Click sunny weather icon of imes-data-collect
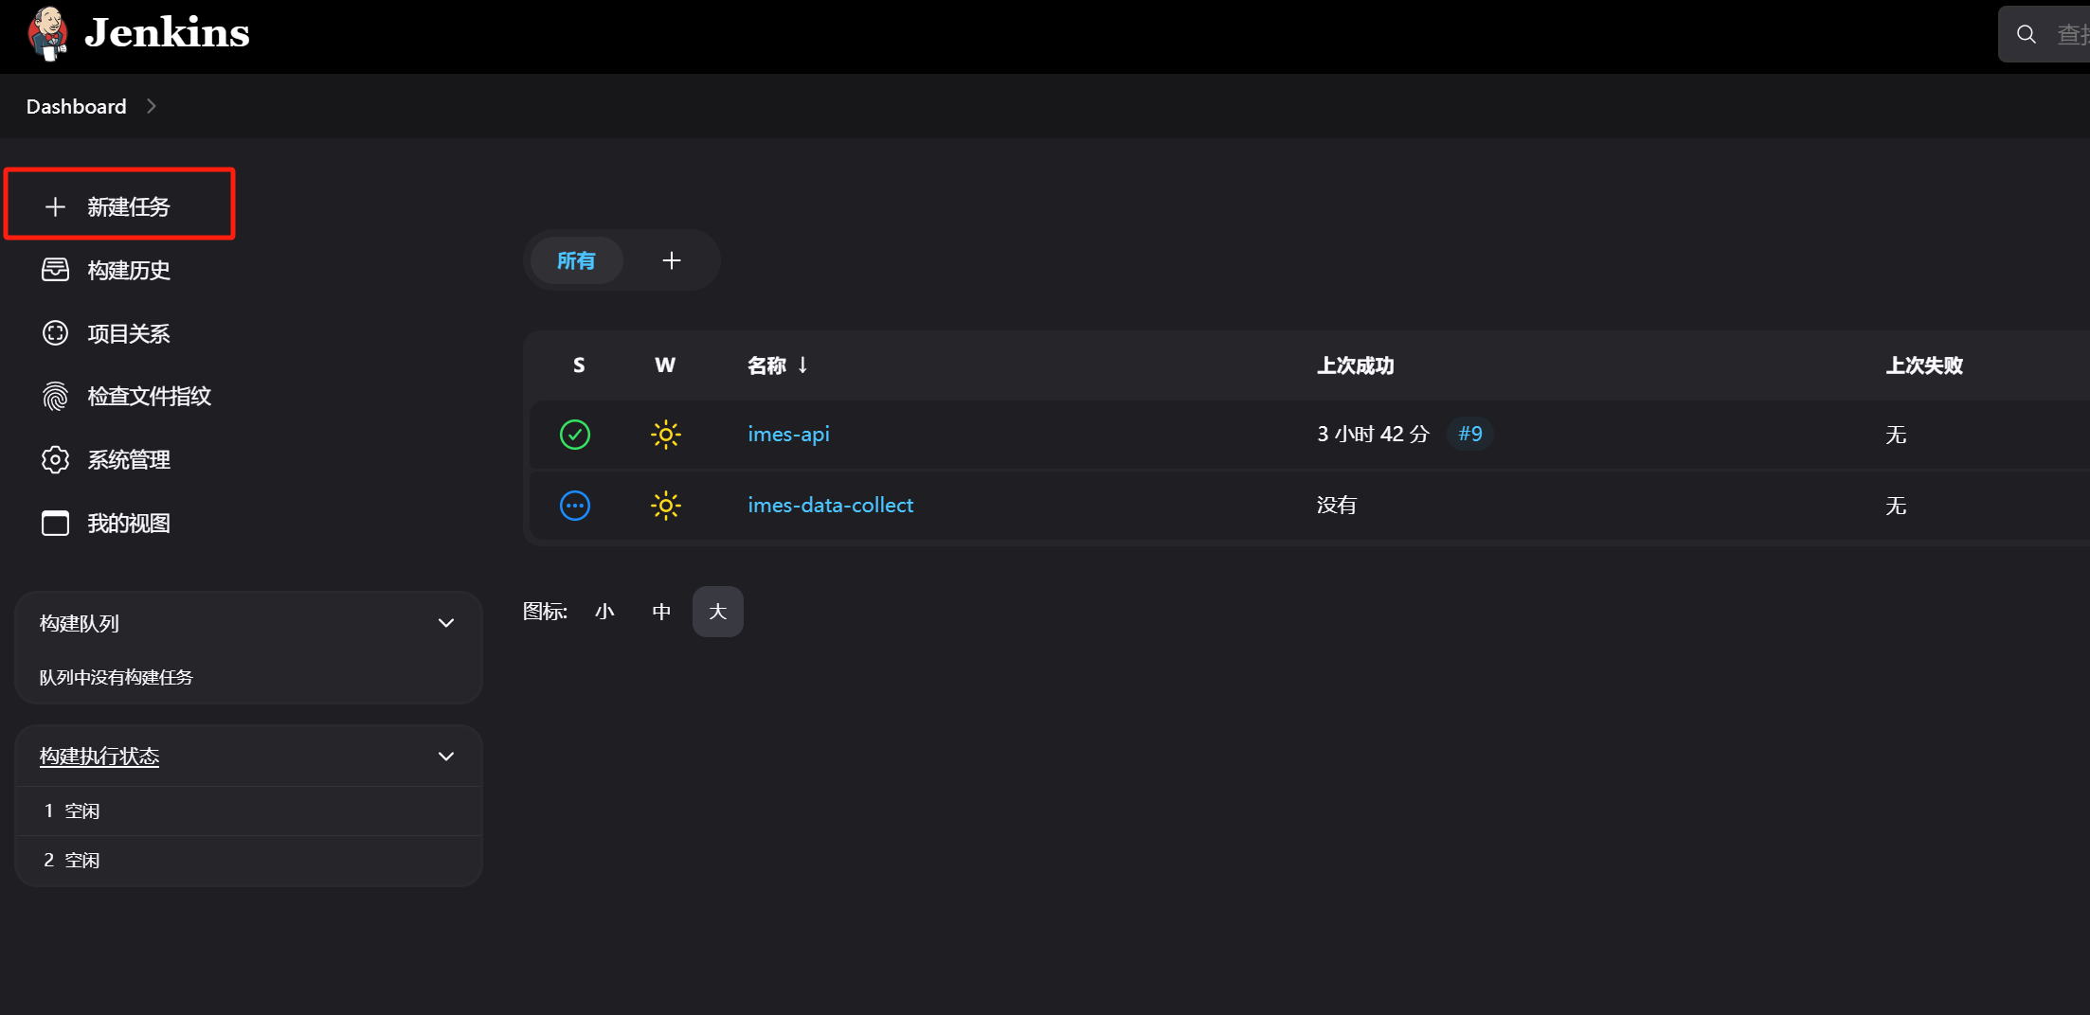2090x1015 pixels. pos(666,506)
